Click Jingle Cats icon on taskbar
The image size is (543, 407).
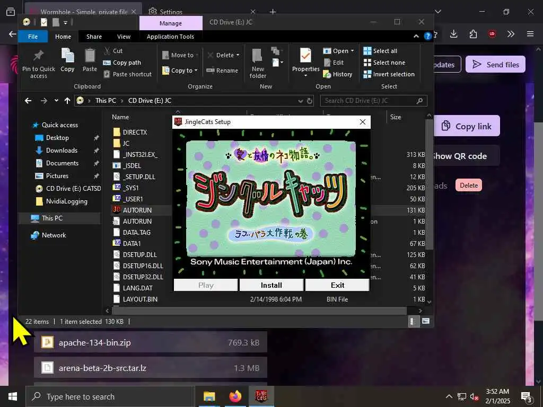[261, 396]
